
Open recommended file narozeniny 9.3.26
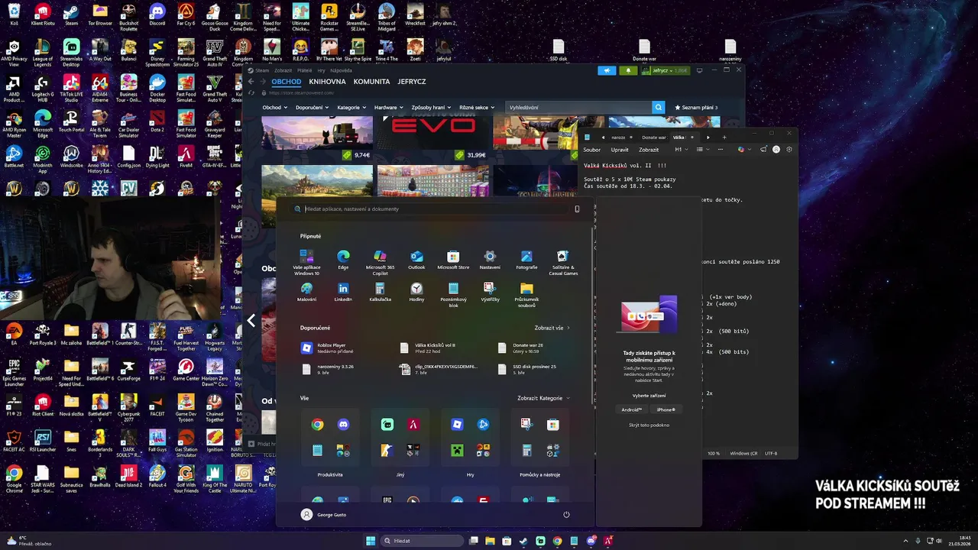click(329, 369)
